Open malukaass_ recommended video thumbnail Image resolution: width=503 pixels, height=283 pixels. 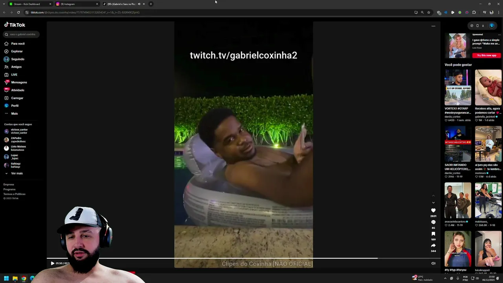click(x=488, y=200)
